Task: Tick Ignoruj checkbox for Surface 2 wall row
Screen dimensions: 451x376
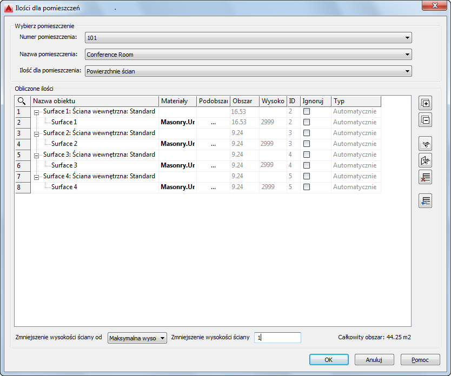Action: tap(307, 133)
